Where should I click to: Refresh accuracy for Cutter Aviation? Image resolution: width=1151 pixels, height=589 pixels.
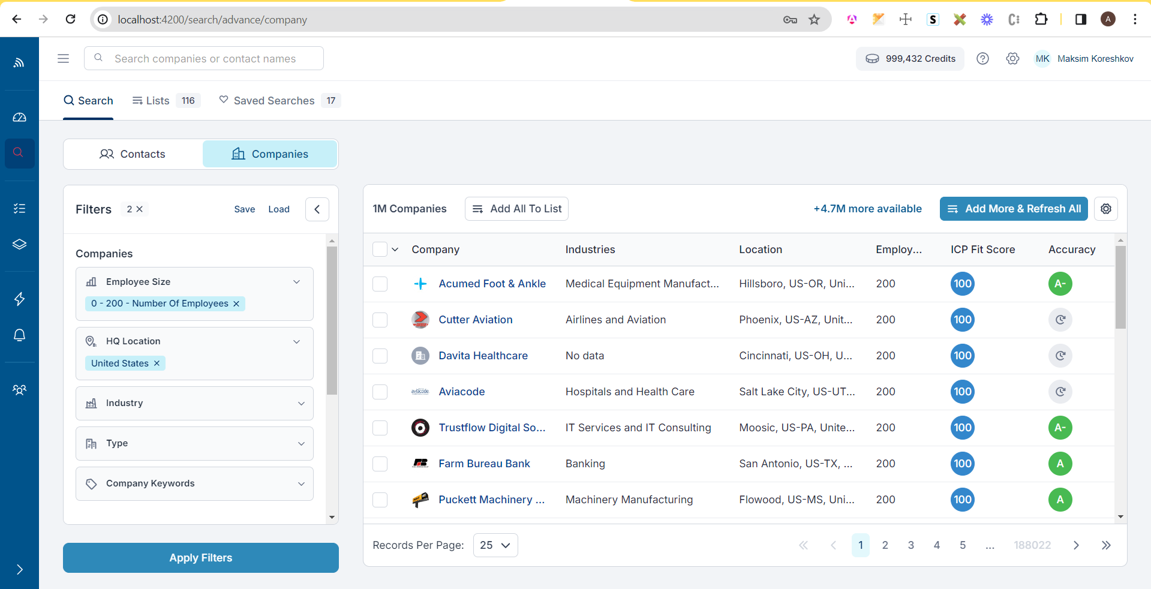point(1060,320)
